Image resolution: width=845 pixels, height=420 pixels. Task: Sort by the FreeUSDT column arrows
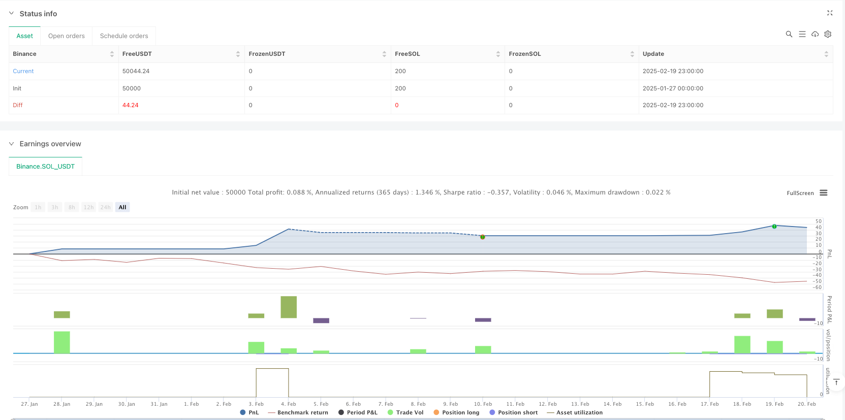point(238,54)
